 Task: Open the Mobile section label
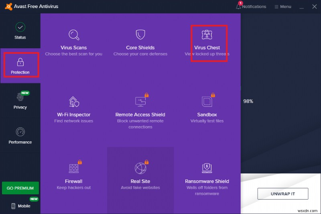coord(24,206)
